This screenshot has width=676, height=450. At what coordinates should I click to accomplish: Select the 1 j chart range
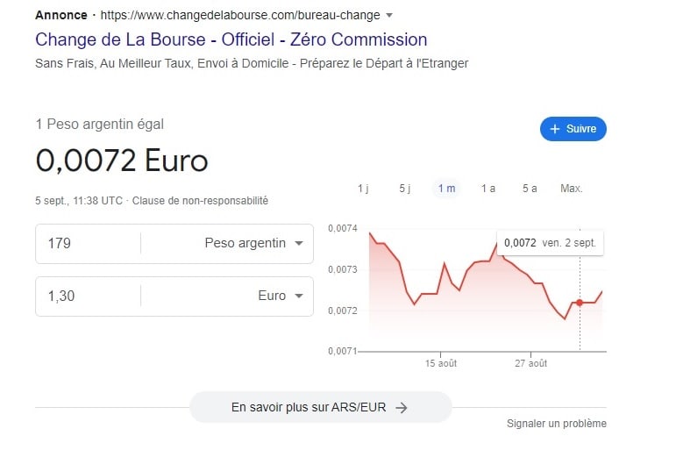point(363,189)
